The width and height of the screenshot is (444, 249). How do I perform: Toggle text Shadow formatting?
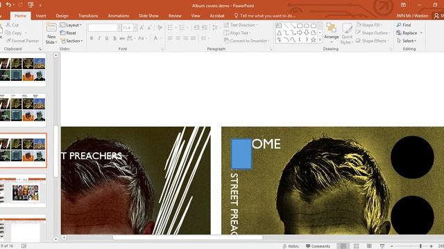(114, 38)
